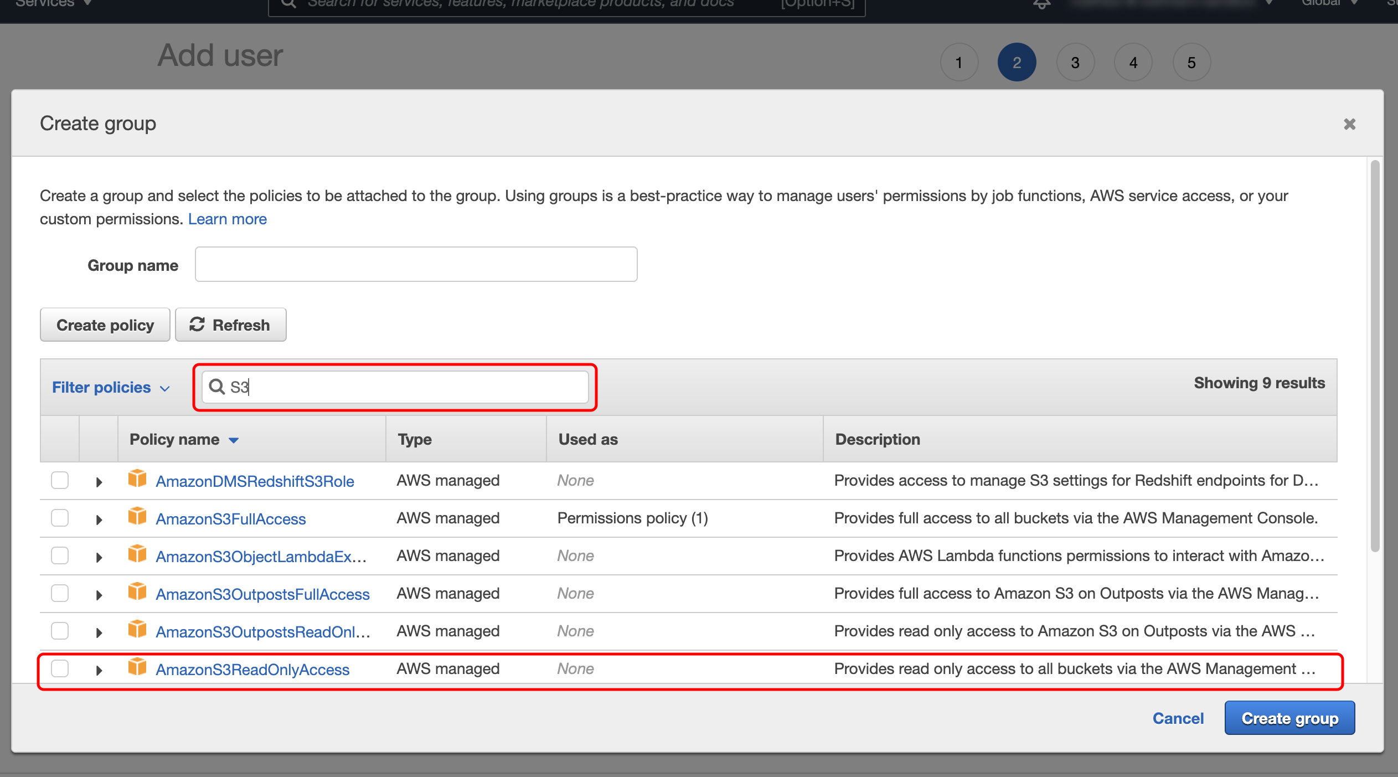Click the AmazonDMSRedshiftS3Role policy cube icon
The width and height of the screenshot is (1398, 777).
137,478
